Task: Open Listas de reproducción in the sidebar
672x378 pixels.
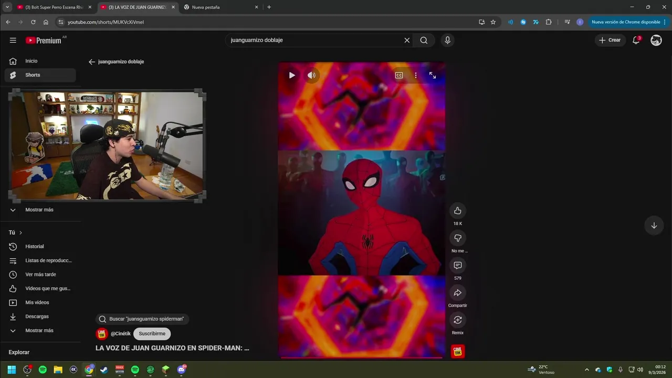Action: (x=40, y=260)
